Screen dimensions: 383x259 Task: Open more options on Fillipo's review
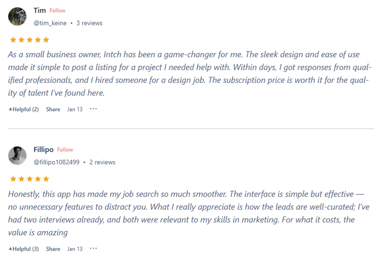(93, 249)
